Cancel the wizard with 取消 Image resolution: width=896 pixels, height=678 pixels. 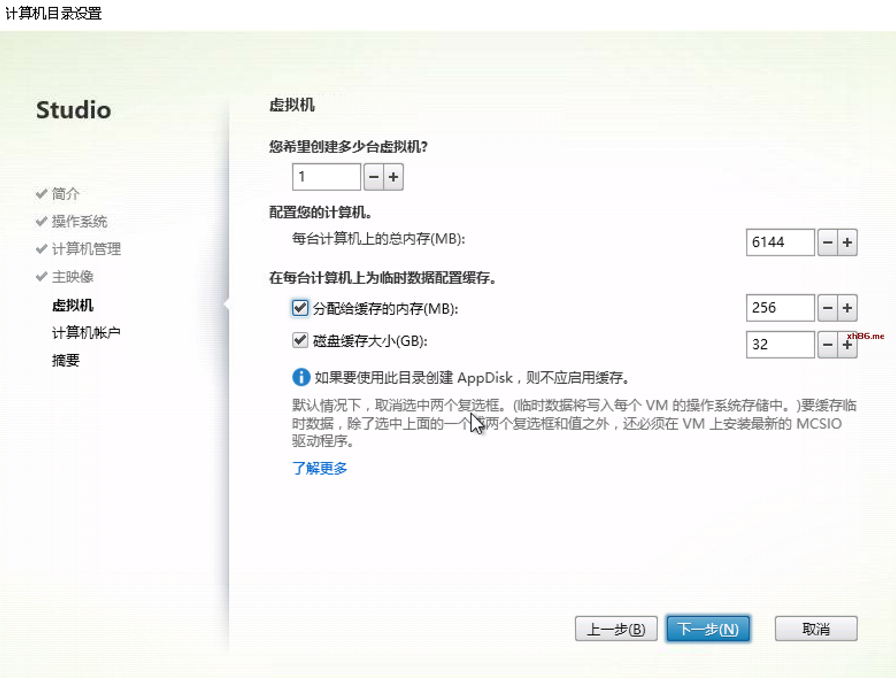coord(816,629)
